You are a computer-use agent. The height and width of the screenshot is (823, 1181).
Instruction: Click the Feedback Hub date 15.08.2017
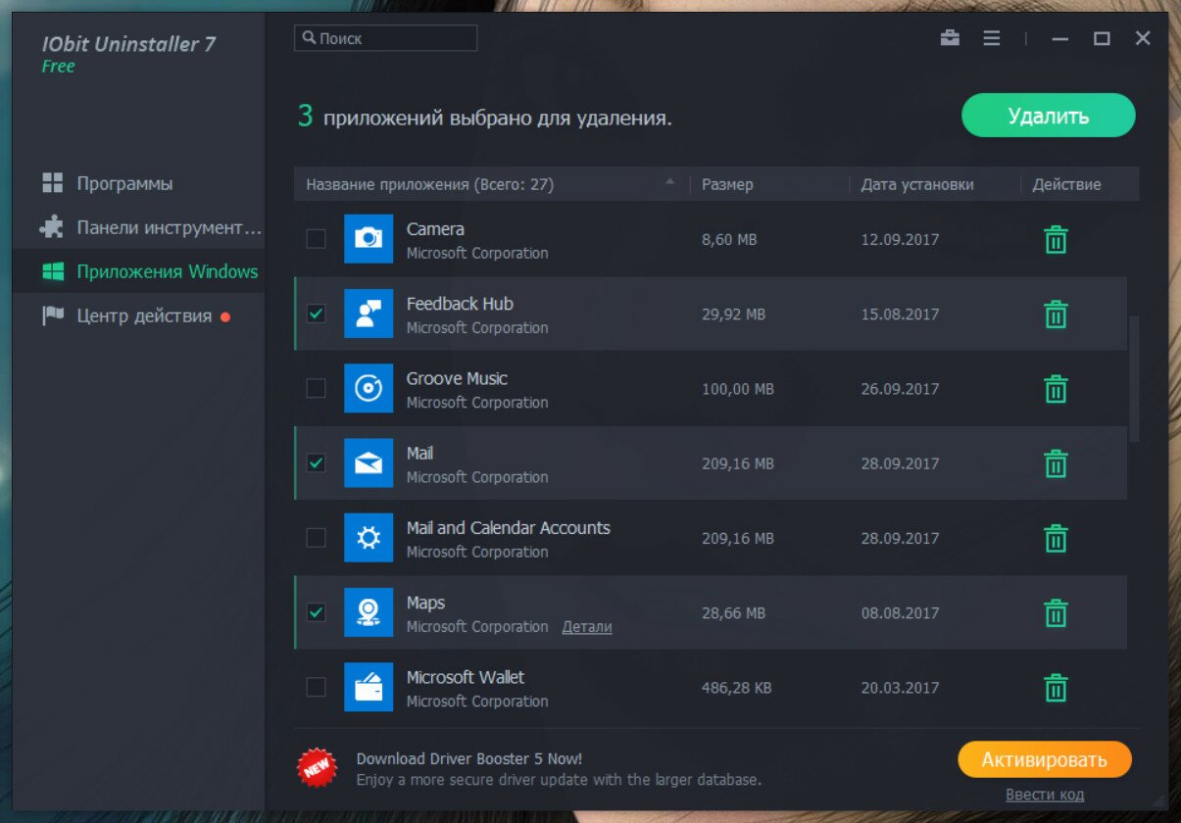[900, 315]
